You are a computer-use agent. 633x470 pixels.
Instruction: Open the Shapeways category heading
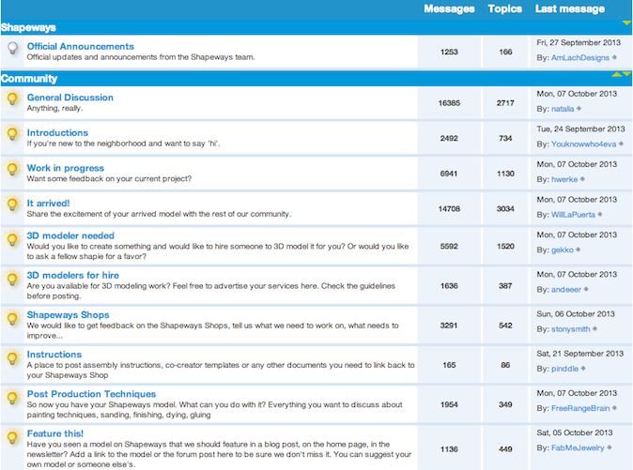click(28, 27)
